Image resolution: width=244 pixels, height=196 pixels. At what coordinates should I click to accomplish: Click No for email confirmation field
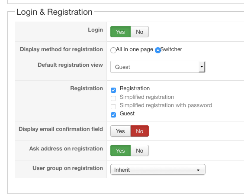140,131
